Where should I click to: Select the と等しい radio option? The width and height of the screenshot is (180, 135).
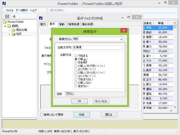pyautogui.click(x=76, y=59)
